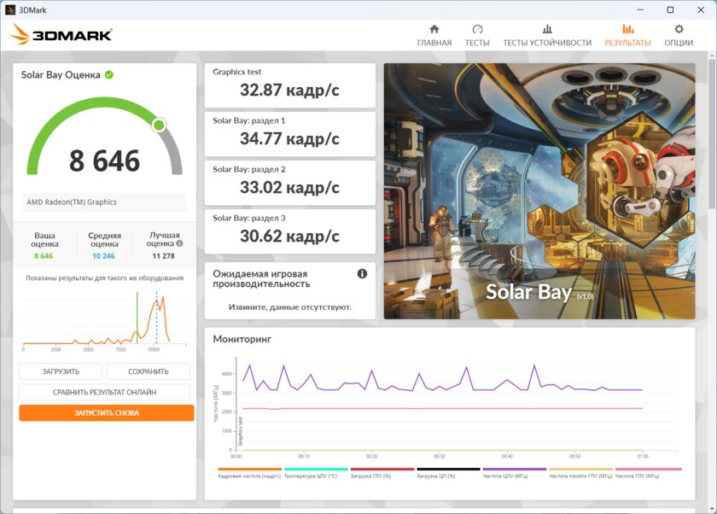Click the ЗАГРУЗИТЬ button
Screen dimensions: 717x514
[61, 371]
